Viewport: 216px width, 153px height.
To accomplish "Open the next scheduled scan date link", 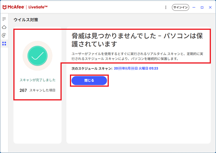I will tap(136, 68).
